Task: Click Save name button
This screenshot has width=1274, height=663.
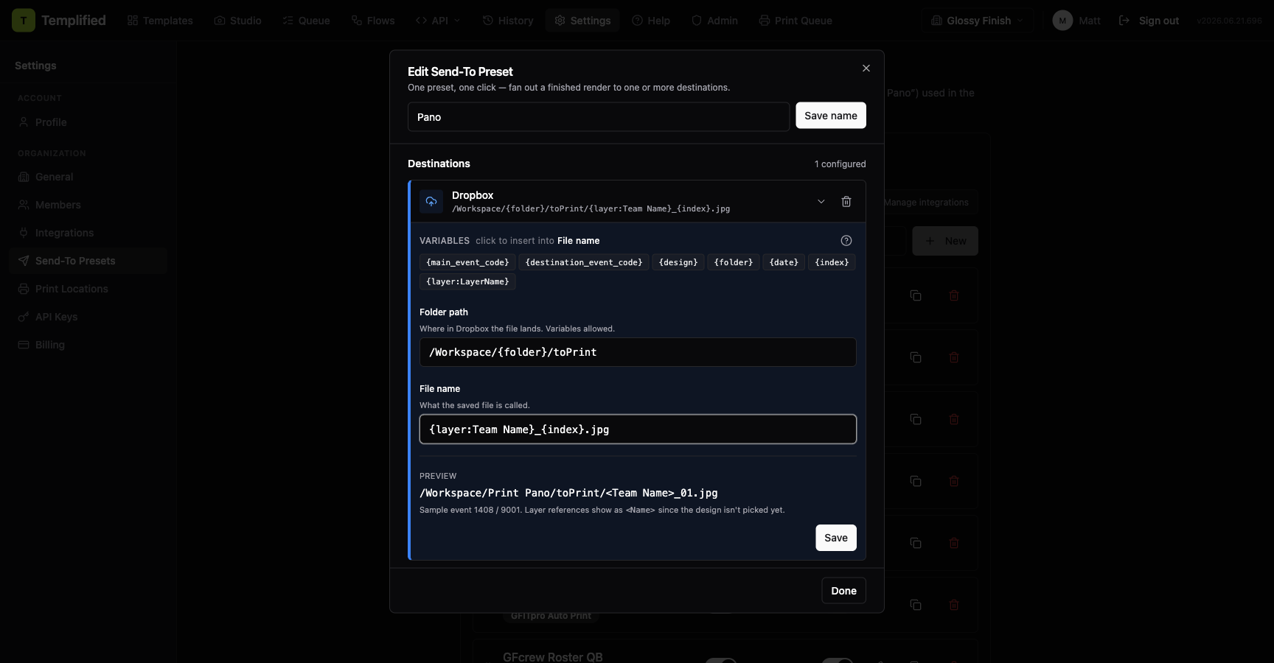Action: pyautogui.click(x=831, y=116)
